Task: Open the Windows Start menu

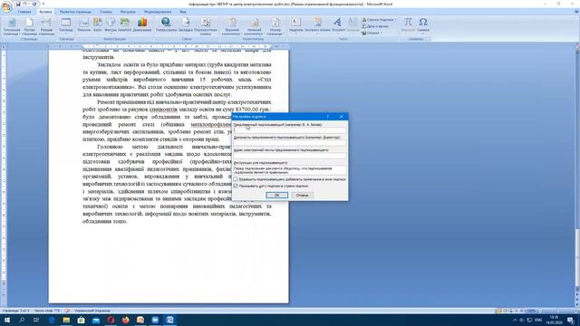Action: 6,320
